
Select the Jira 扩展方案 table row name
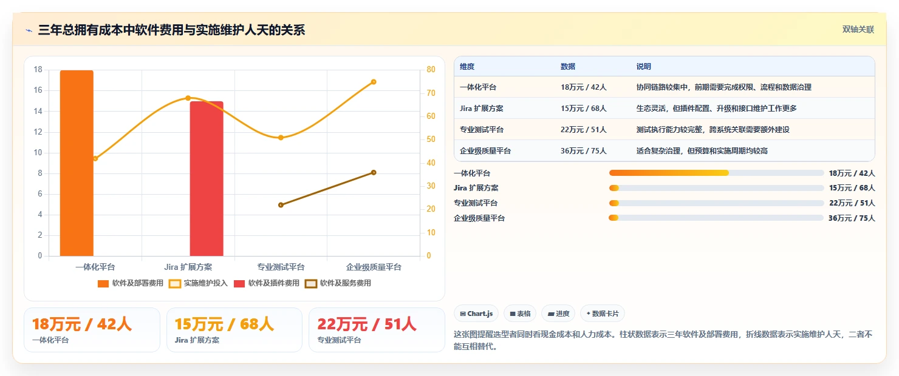481,109
